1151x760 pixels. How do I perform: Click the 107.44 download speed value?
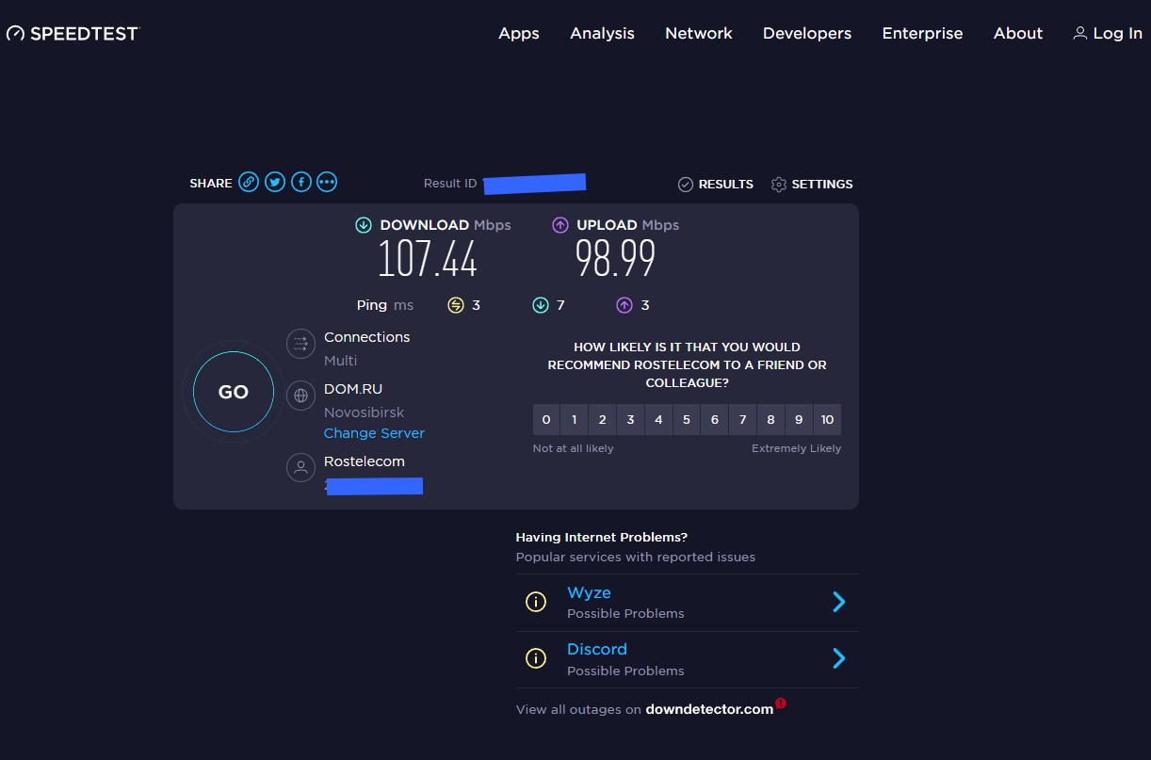(x=428, y=259)
